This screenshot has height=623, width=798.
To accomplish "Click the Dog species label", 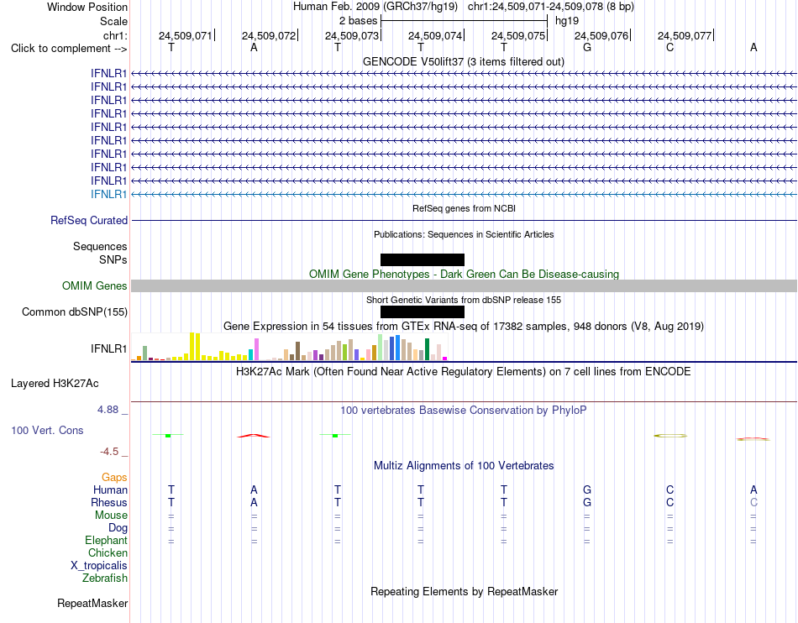I will [118, 528].
